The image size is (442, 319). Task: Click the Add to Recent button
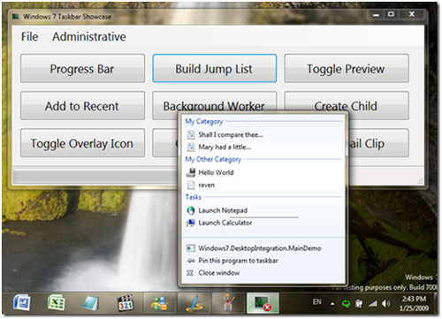coord(82,106)
